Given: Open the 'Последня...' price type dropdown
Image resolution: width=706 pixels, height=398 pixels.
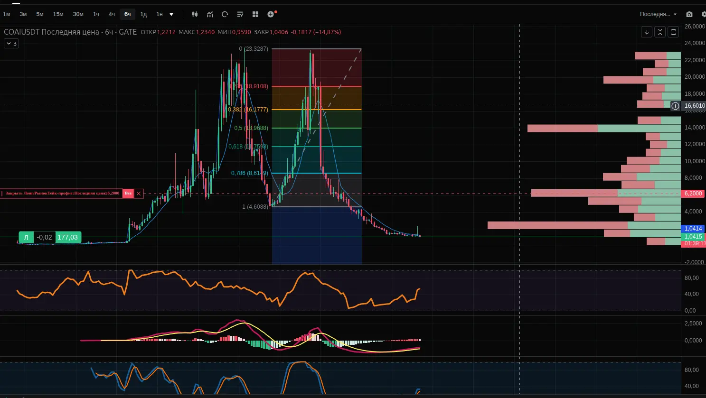Looking at the screenshot, I should pyautogui.click(x=658, y=14).
